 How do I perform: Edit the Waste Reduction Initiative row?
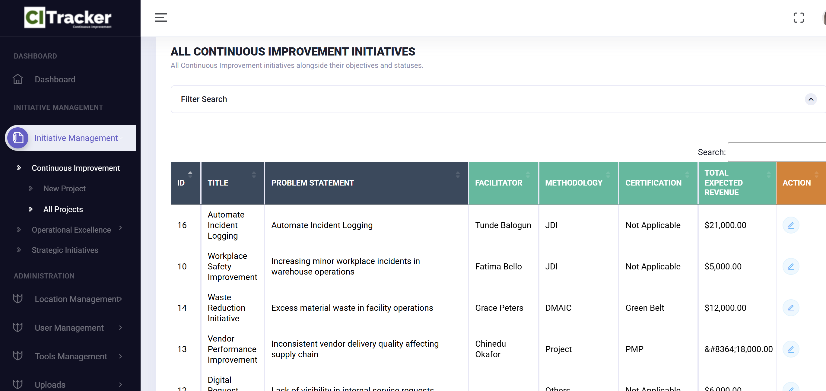tap(790, 308)
